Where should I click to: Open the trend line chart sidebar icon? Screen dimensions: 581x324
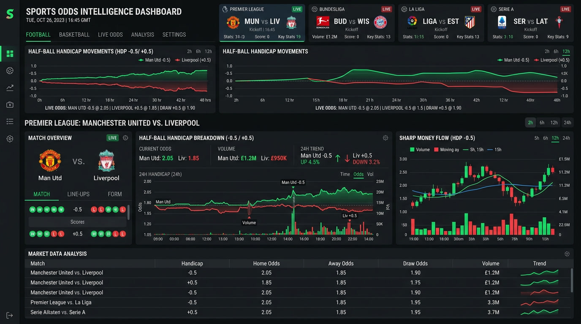tap(10, 88)
